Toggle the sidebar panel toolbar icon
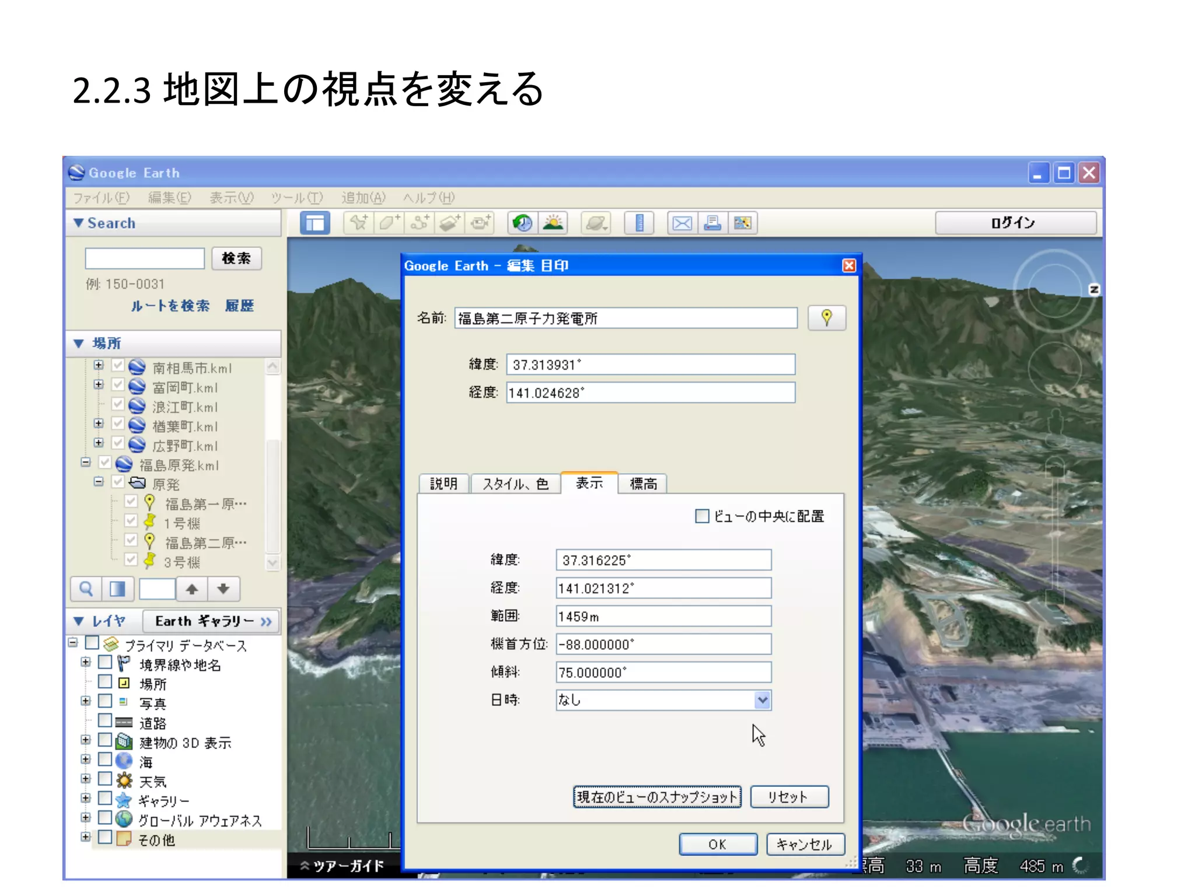Viewport: 1195px width, 896px height. pos(315,223)
